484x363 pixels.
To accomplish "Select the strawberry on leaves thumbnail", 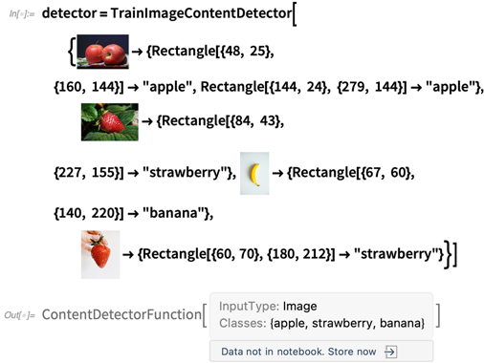I will 110,122.
